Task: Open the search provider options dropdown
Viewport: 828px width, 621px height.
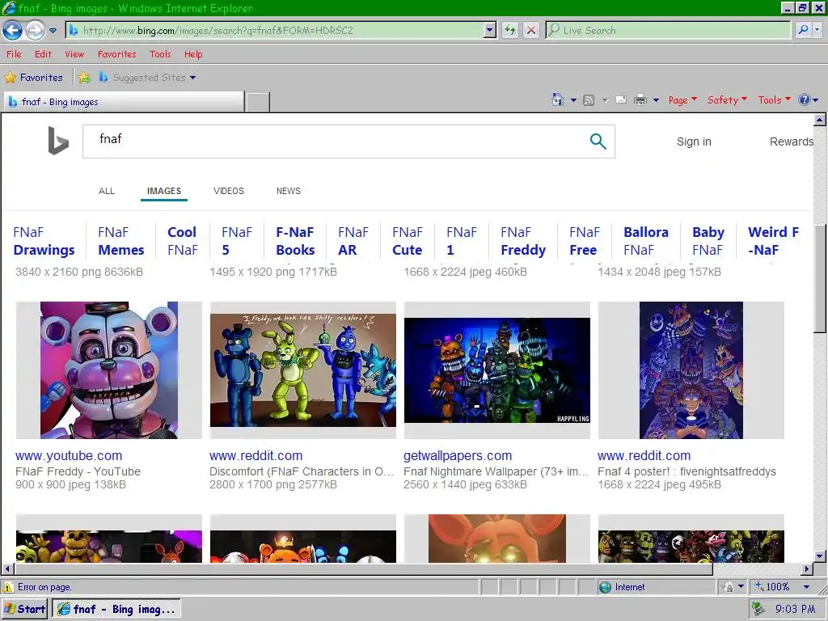Action: point(817,30)
